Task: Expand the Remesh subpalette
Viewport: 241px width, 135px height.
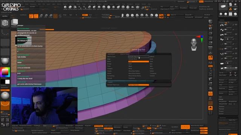Action: (x=221, y=109)
